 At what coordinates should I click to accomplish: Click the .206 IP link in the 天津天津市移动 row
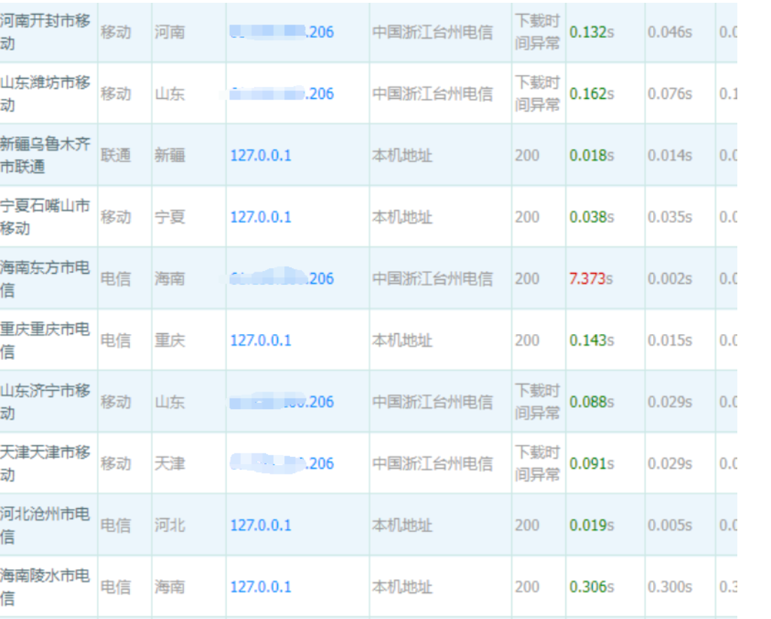click(282, 463)
